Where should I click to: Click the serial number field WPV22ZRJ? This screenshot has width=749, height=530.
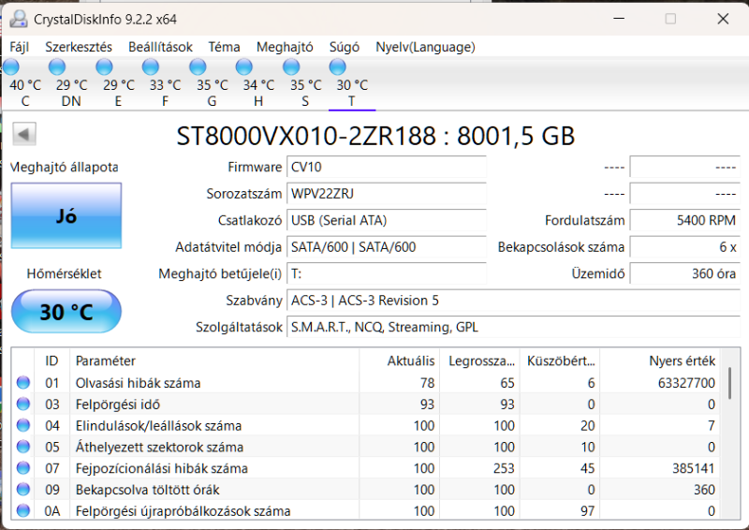[x=387, y=194]
